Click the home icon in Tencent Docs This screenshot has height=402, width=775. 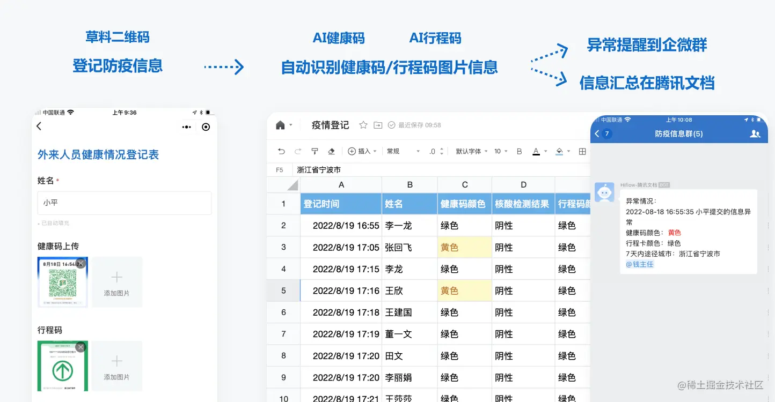point(280,125)
